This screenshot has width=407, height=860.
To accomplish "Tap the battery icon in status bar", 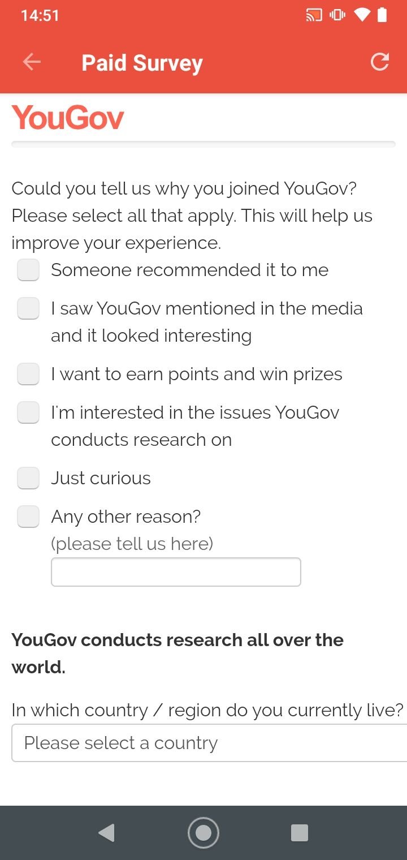I will (x=382, y=15).
